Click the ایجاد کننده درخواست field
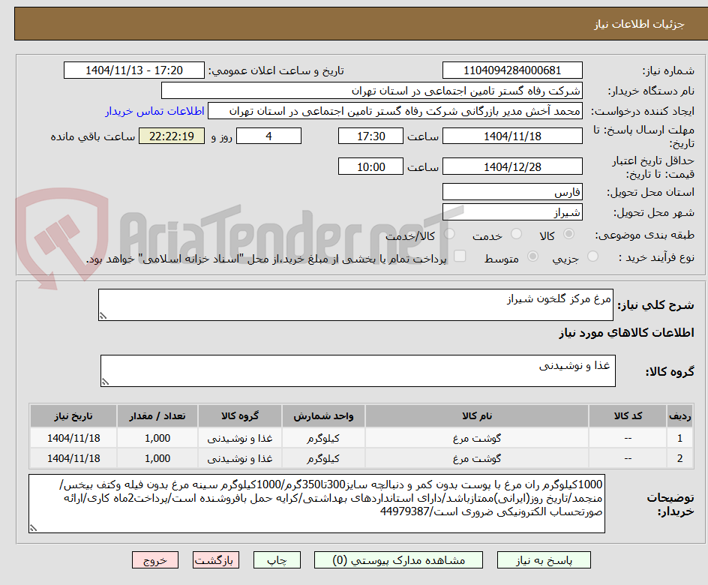 coord(395,111)
